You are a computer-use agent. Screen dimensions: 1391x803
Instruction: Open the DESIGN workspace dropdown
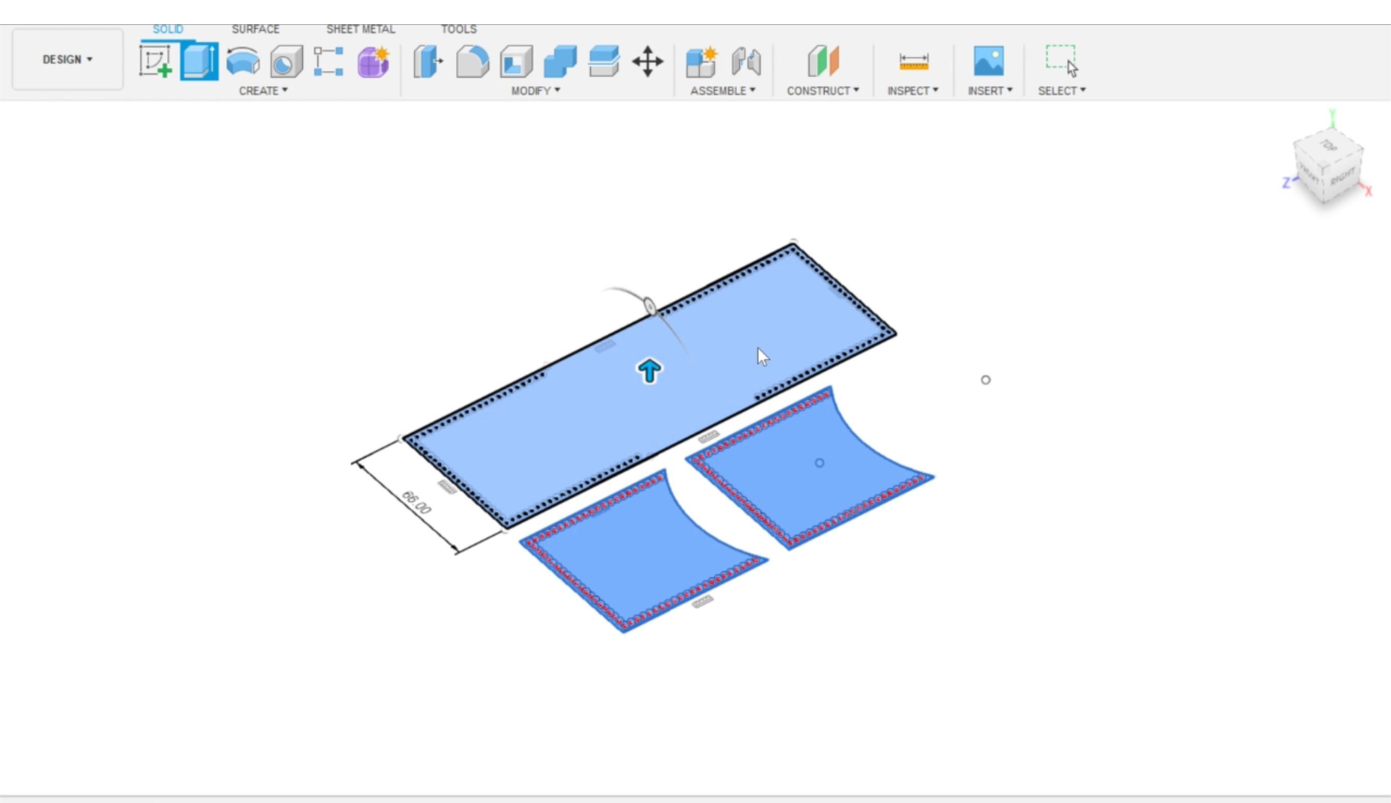tap(67, 59)
